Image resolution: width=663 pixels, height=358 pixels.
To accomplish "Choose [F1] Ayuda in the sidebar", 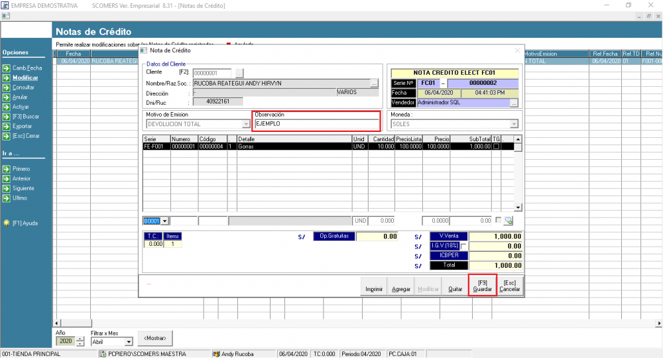I will pyautogui.click(x=25, y=223).
